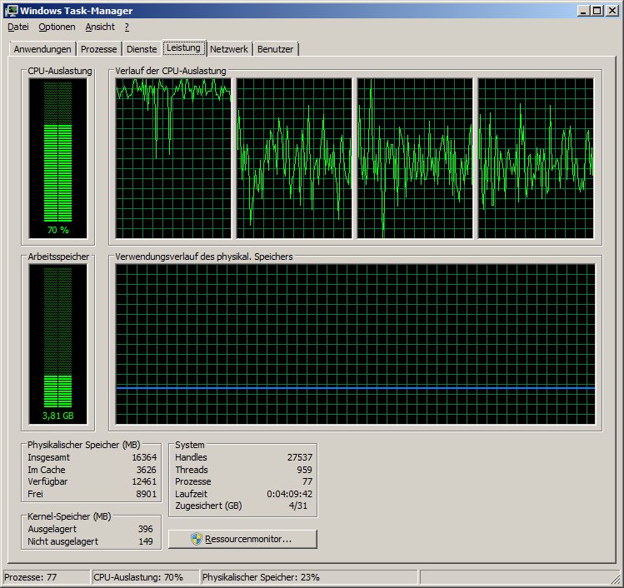Click the first CPU core history graph
Screen dimensions: 624x588
173,158
